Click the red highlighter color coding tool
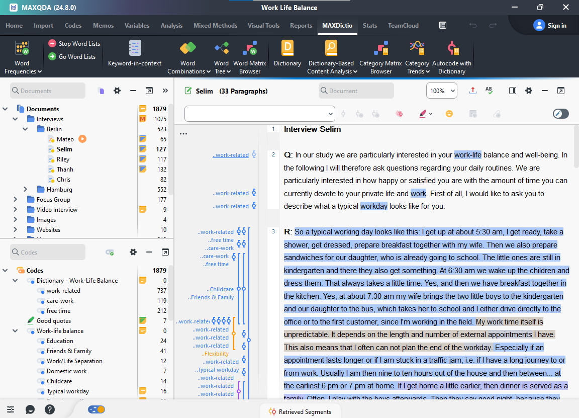This screenshot has height=418, width=579. click(x=423, y=114)
